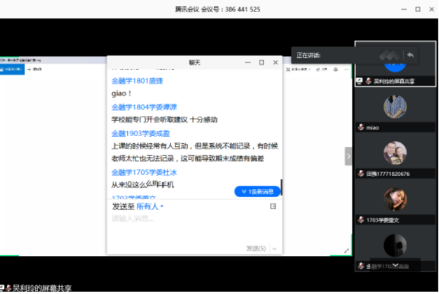Viewport: 439px width, 294px height.
Task: Expand the send options arrow beside 发送(S)
Action: click(x=275, y=248)
